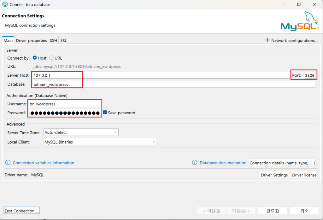This screenshot has height=220, width=323.
Task: Click the disabled 이전(B) back button
Action: 212,211
